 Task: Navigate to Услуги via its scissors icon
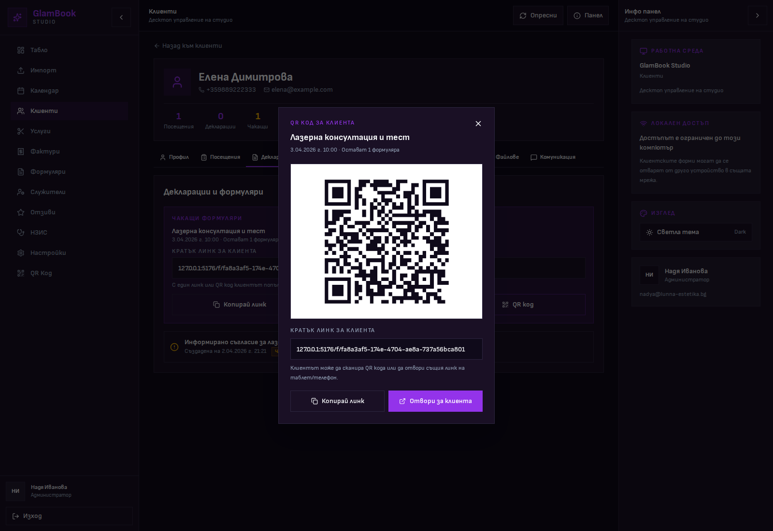pos(21,131)
